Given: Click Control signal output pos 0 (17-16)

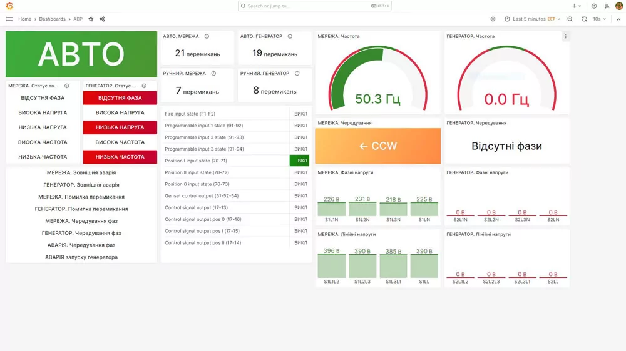Looking at the screenshot, I should tap(236, 219).
